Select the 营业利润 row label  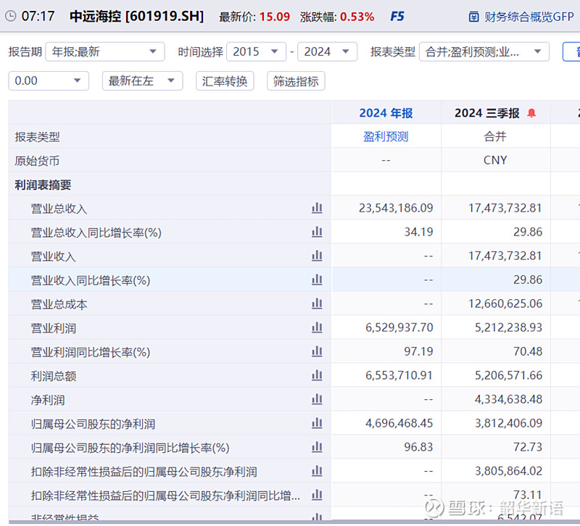(54, 328)
